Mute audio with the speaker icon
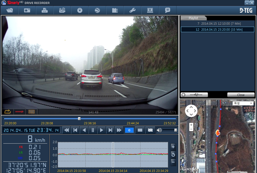The image size is (257, 173). [159, 130]
